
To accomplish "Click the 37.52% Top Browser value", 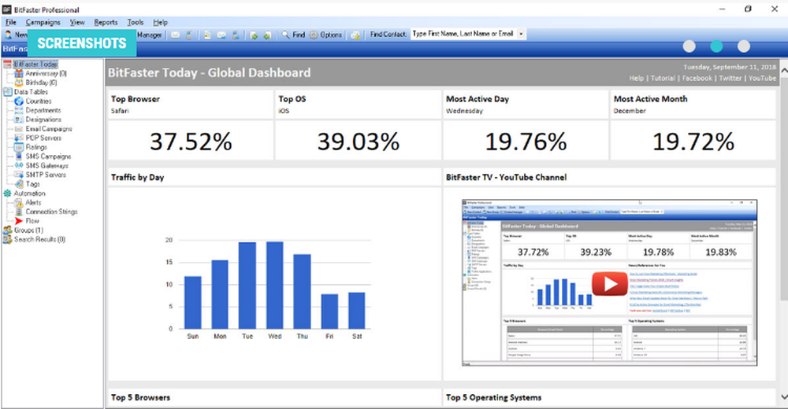I will pyautogui.click(x=191, y=142).
